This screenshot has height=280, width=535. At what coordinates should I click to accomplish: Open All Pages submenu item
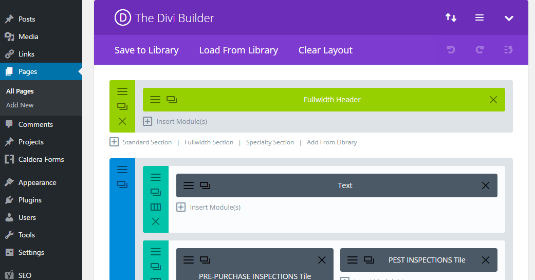point(20,91)
